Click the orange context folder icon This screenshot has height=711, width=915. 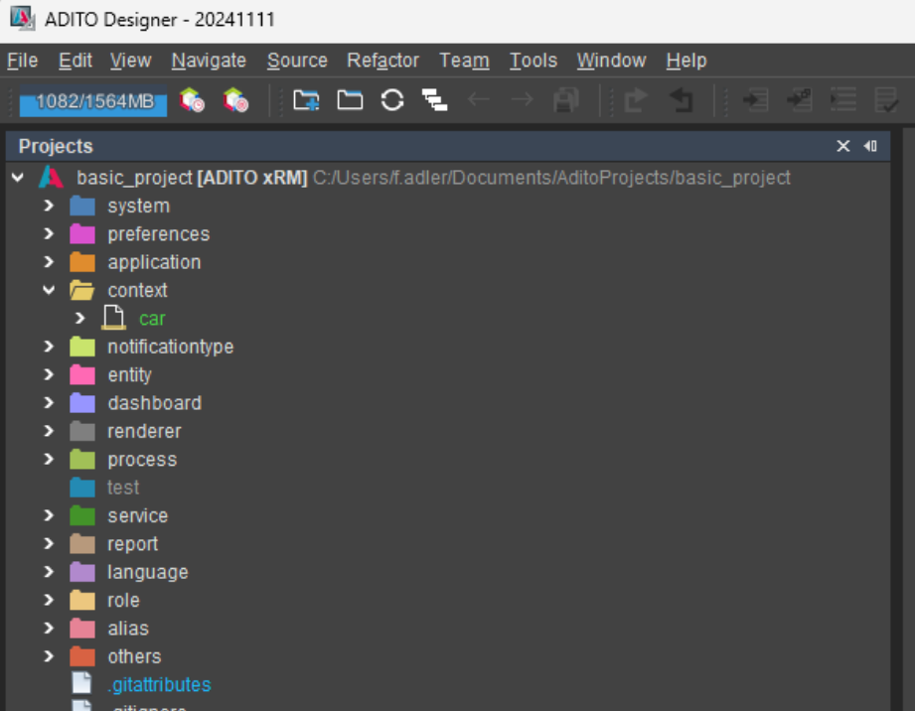click(83, 290)
